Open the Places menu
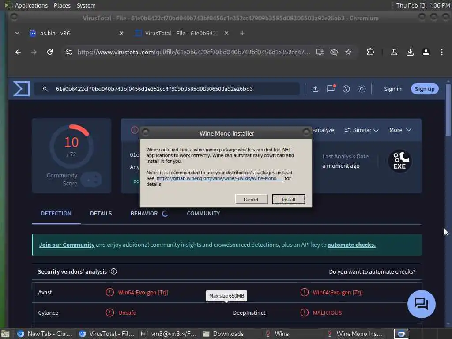 62,5
